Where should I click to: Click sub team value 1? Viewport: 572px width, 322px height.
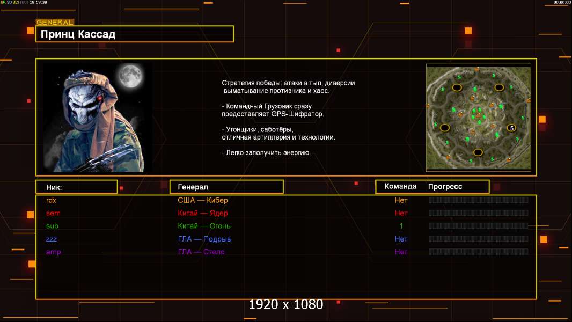click(401, 226)
